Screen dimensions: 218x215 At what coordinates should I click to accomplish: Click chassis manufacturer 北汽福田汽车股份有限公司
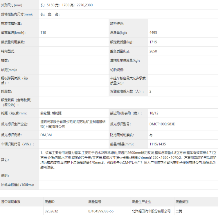(151, 211)
